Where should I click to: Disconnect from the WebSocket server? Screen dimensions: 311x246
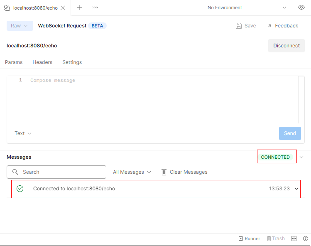click(x=287, y=46)
